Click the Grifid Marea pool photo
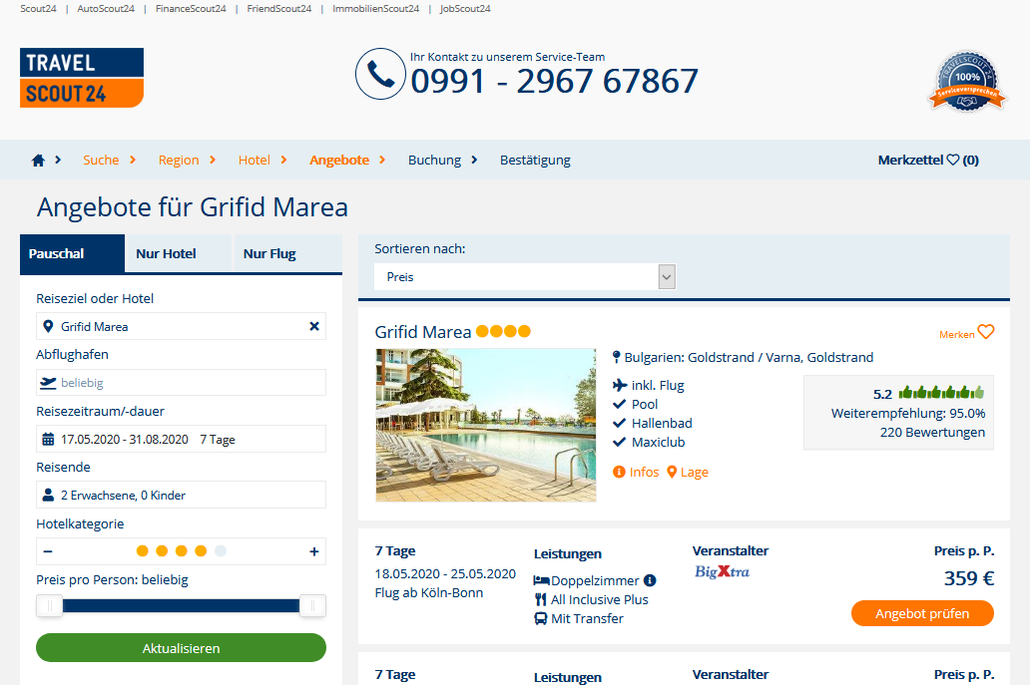Viewport: 1030px width, 685px height. (486, 425)
